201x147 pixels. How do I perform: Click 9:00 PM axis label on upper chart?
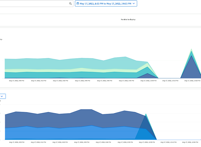point(16,81)
